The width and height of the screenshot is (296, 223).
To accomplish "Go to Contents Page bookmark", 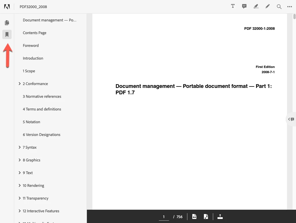I will point(34,33).
